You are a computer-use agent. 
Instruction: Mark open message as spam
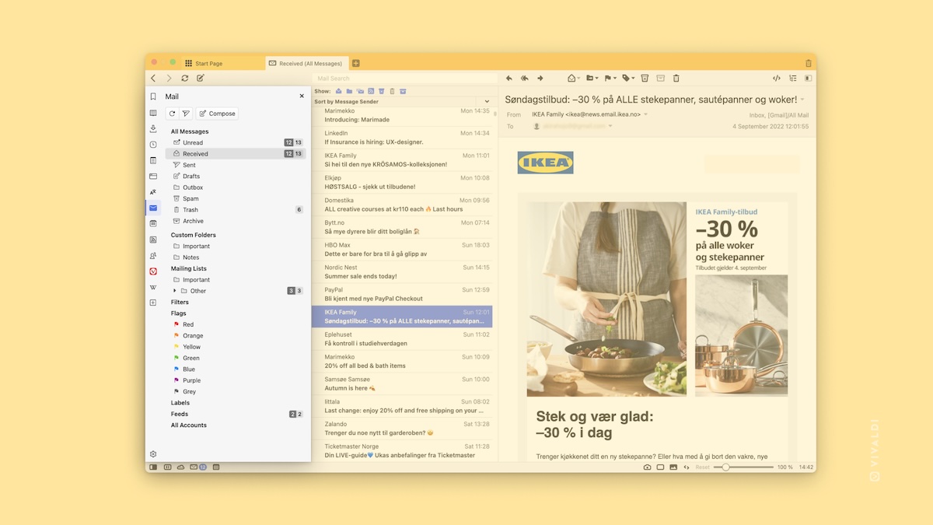point(645,79)
